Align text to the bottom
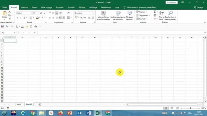Screen dimensions: 207x116 coord(57,13)
